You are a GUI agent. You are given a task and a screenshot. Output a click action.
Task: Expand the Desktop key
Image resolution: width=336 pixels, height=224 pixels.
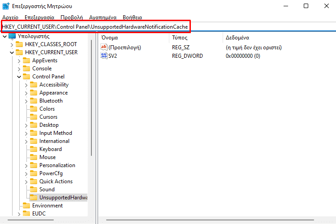click(x=26, y=125)
